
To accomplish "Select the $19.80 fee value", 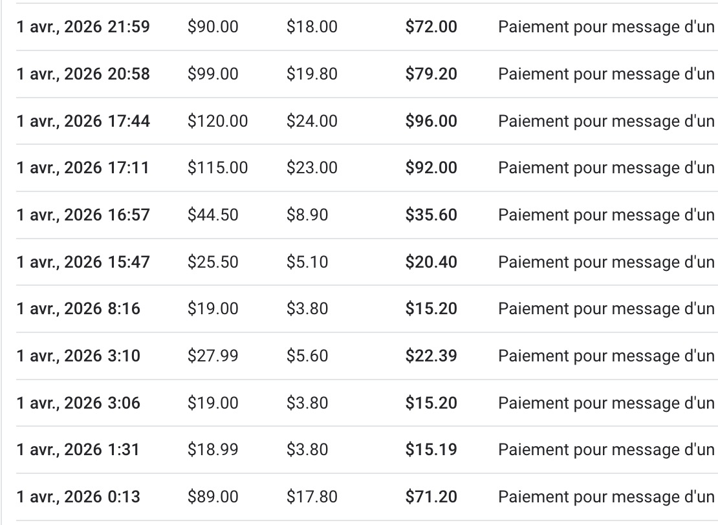I will tap(312, 74).
